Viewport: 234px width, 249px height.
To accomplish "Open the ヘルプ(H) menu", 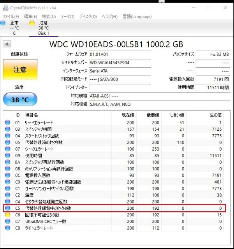I will tap(109, 16).
